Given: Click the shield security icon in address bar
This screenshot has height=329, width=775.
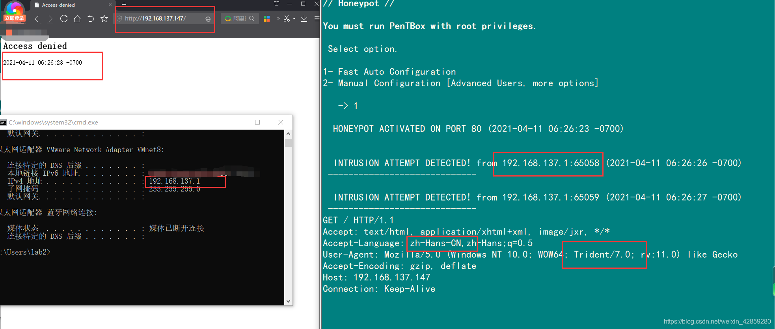Looking at the screenshot, I should pos(119,19).
